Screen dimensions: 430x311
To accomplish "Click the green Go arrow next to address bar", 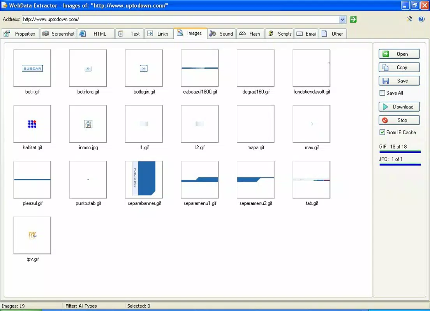I will 353,19.
